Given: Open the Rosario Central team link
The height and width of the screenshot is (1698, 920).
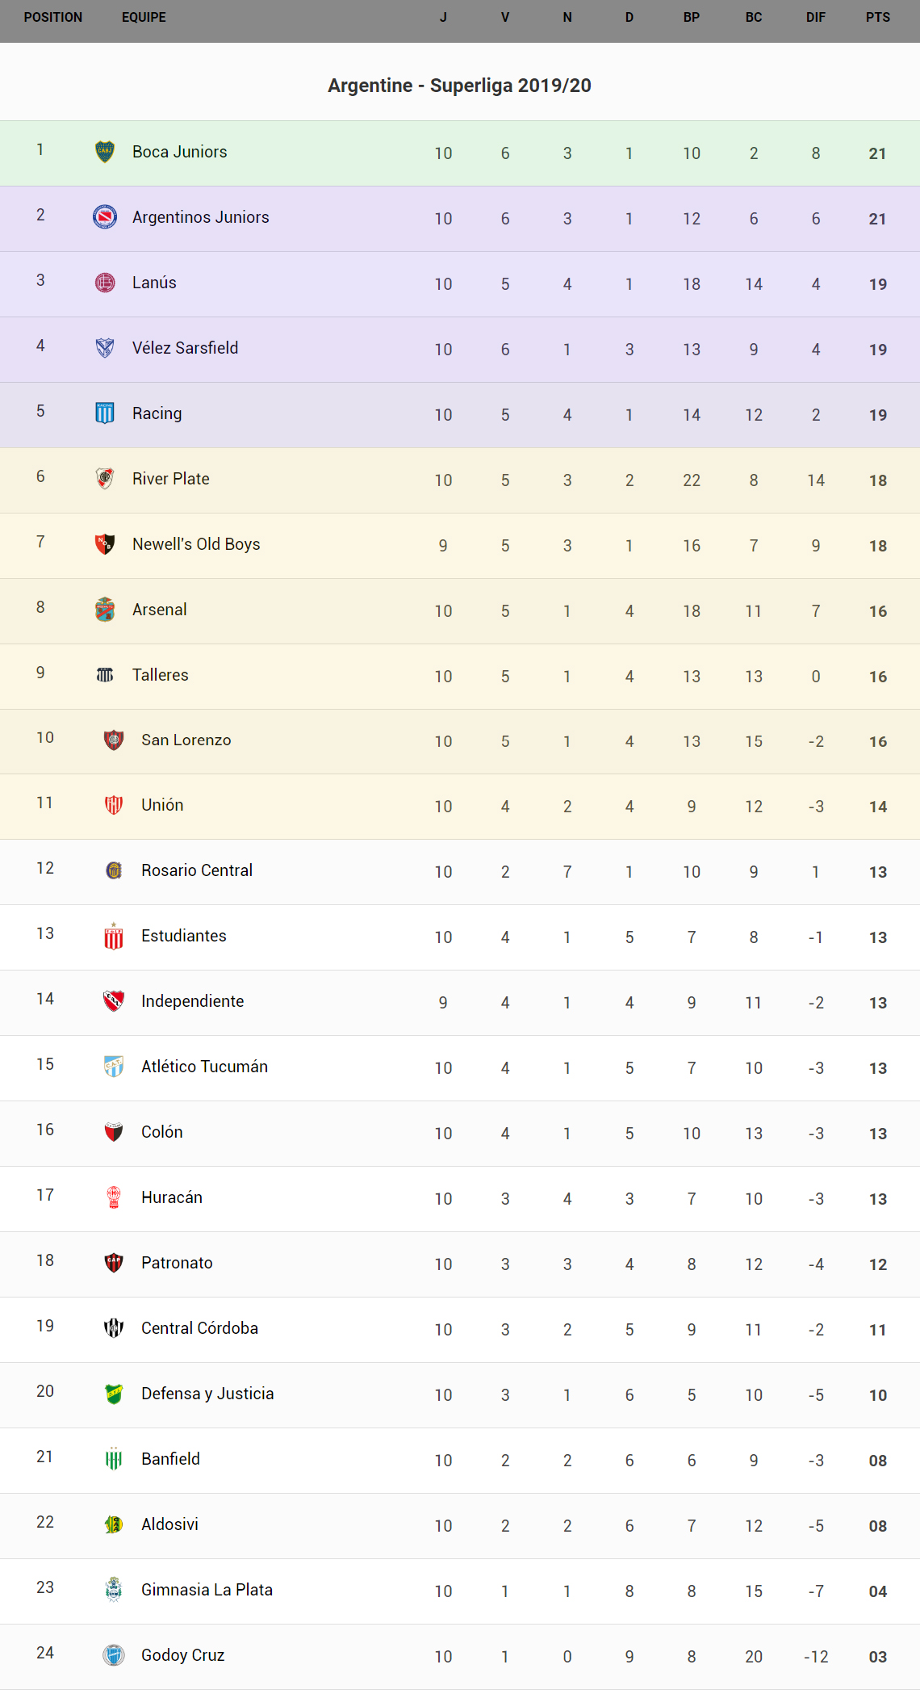Looking at the screenshot, I should click(196, 870).
